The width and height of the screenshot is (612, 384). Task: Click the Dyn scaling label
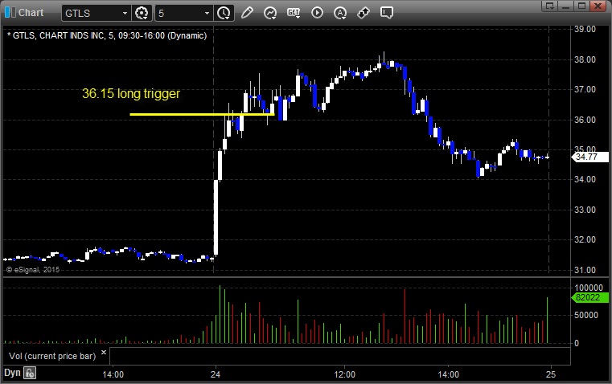12,373
